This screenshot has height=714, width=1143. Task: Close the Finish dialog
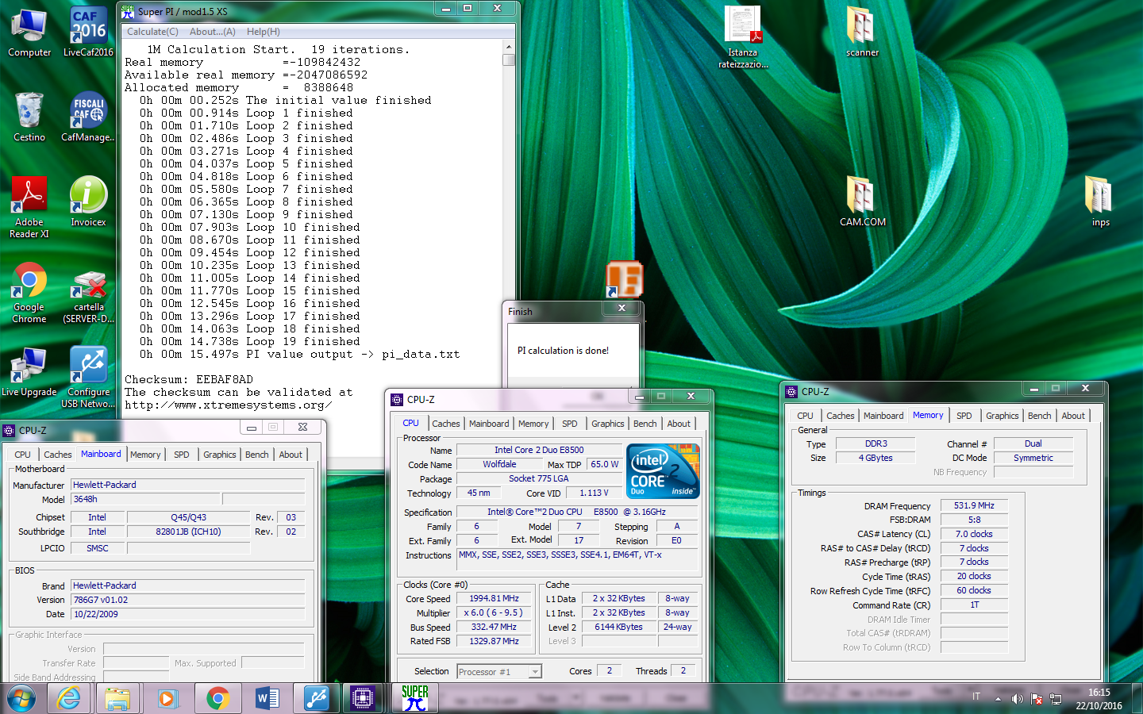point(622,309)
